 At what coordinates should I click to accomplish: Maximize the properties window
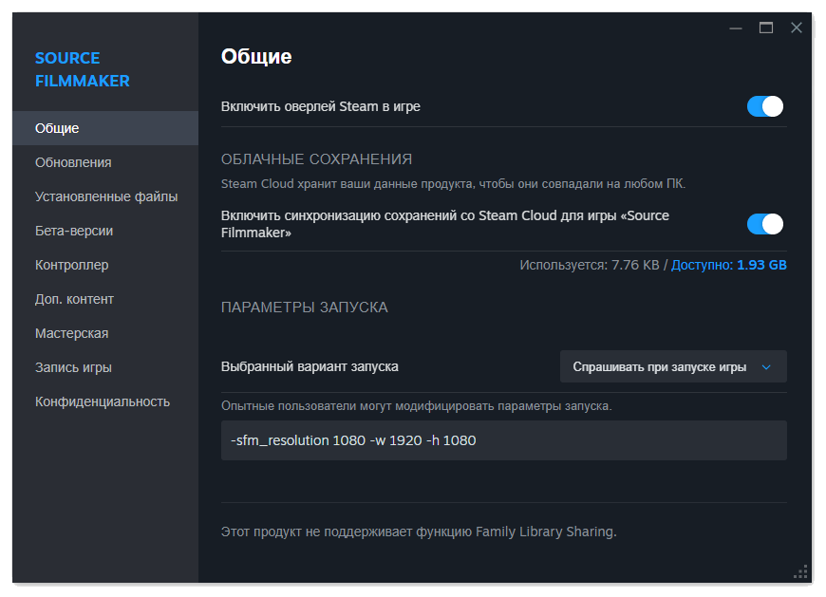click(x=766, y=28)
